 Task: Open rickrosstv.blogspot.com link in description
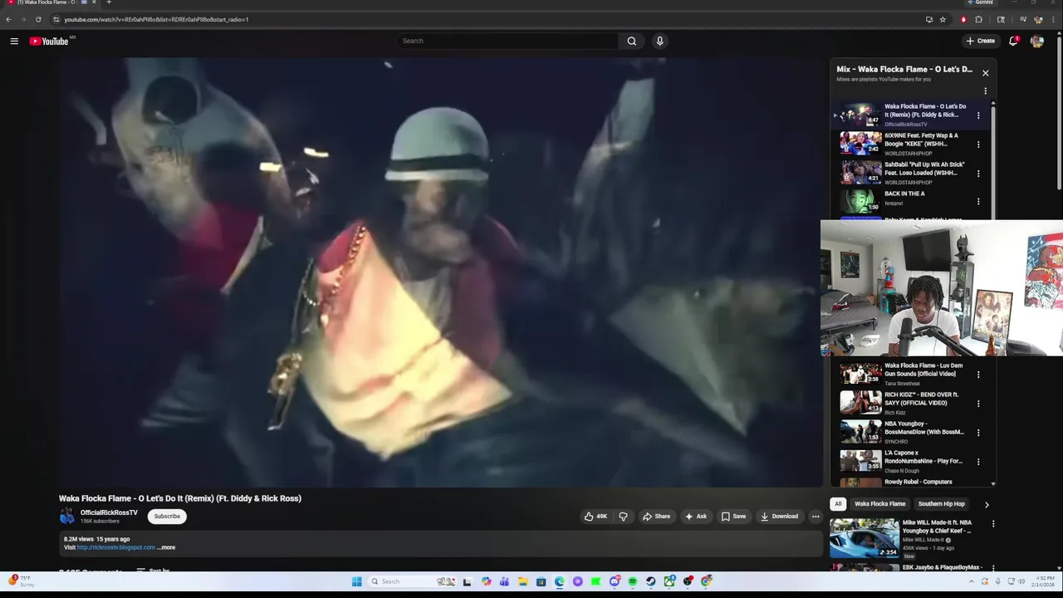pyautogui.click(x=116, y=547)
